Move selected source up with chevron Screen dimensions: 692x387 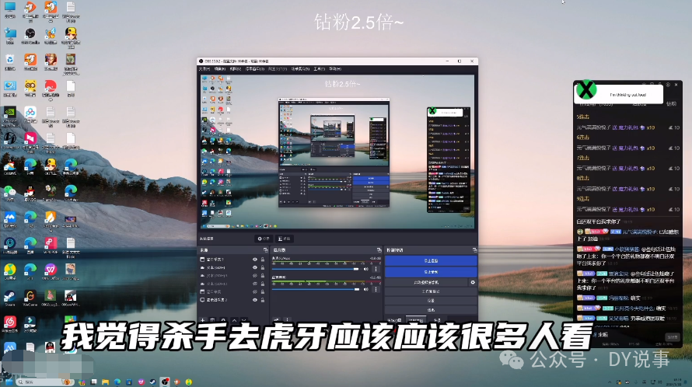pos(234,320)
